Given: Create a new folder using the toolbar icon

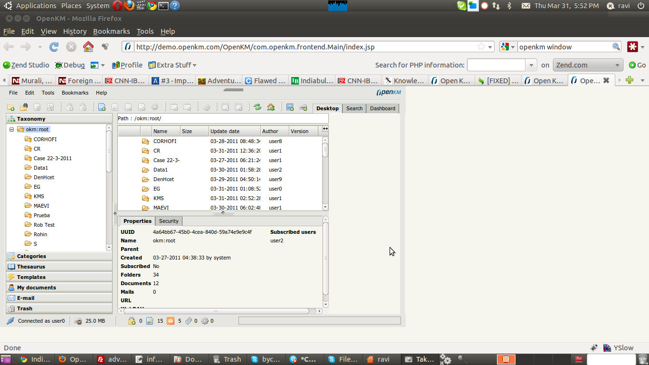Looking at the screenshot, I should pyautogui.click(x=10, y=107).
